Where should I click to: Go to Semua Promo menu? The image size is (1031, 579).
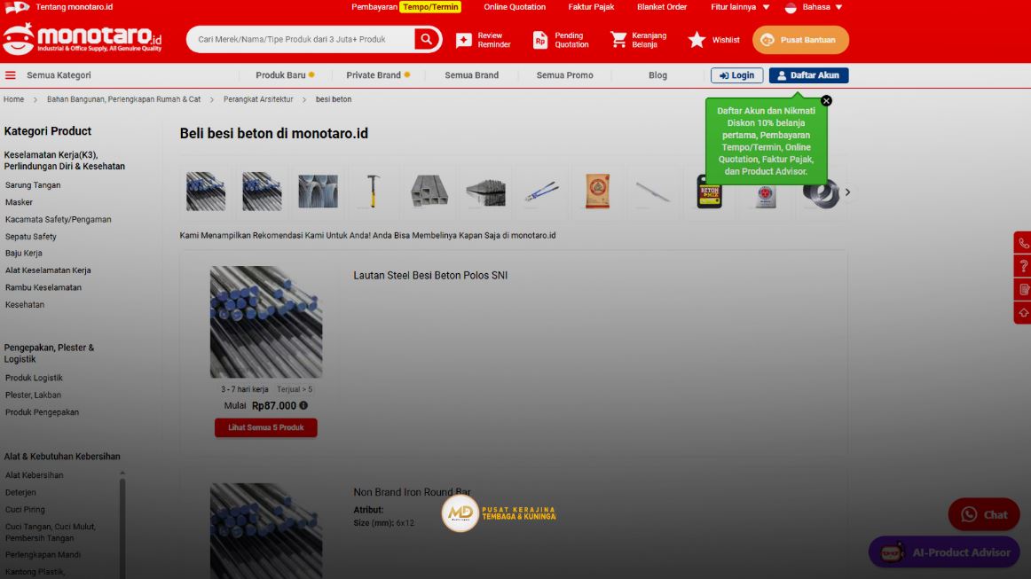tap(564, 75)
